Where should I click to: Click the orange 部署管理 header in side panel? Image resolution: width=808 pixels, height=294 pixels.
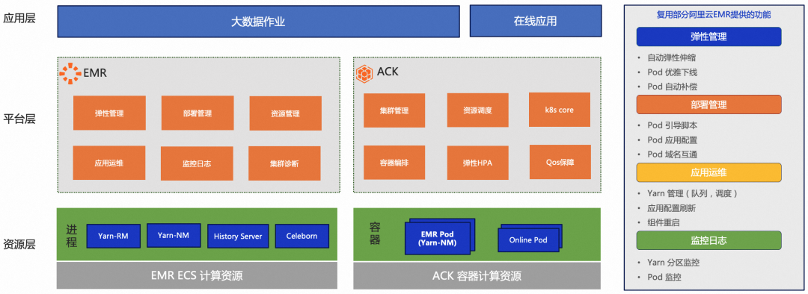tap(709, 104)
